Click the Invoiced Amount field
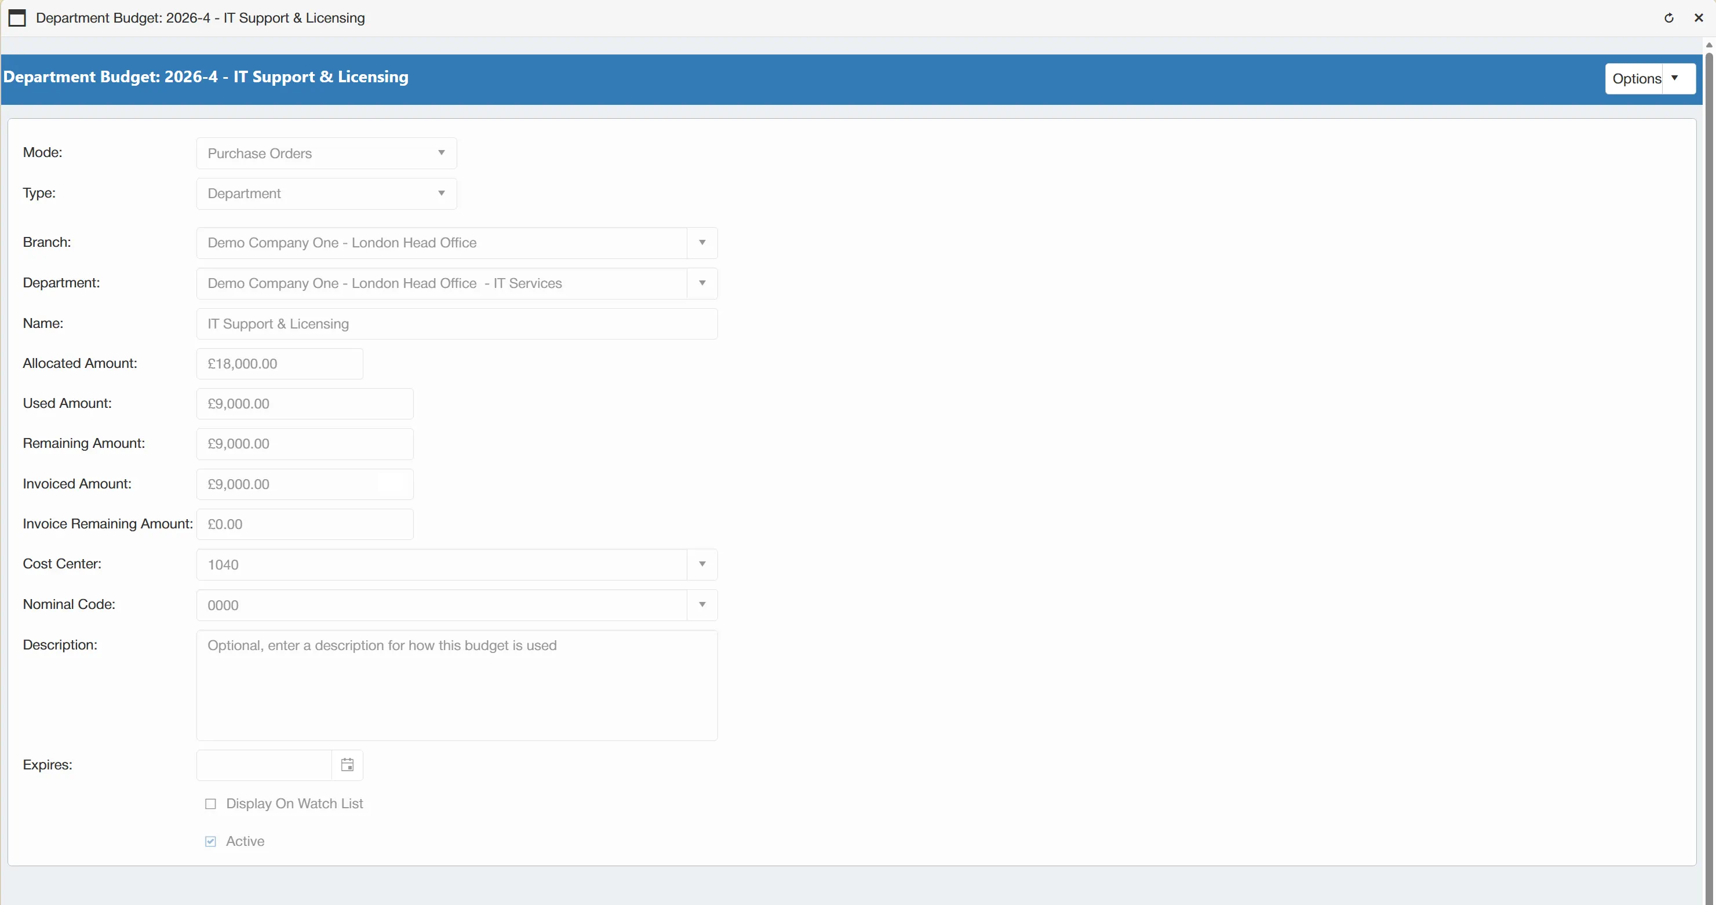 click(x=305, y=484)
